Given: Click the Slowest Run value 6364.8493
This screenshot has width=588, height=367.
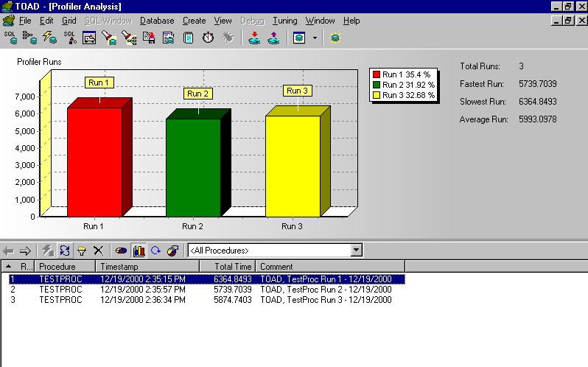Looking at the screenshot, I should click(x=538, y=102).
